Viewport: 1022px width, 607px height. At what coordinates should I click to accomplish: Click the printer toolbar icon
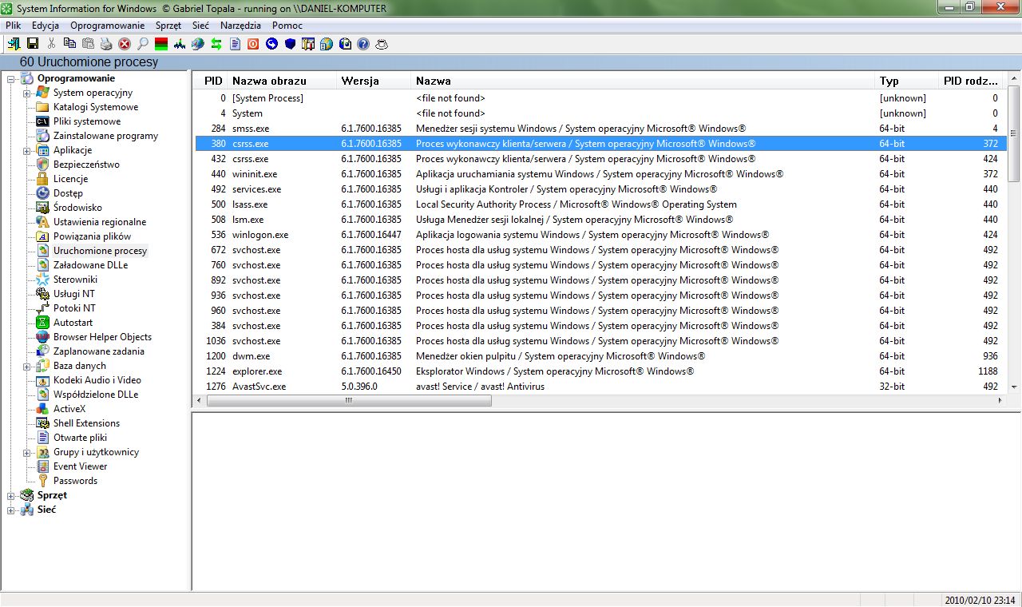coord(106,44)
